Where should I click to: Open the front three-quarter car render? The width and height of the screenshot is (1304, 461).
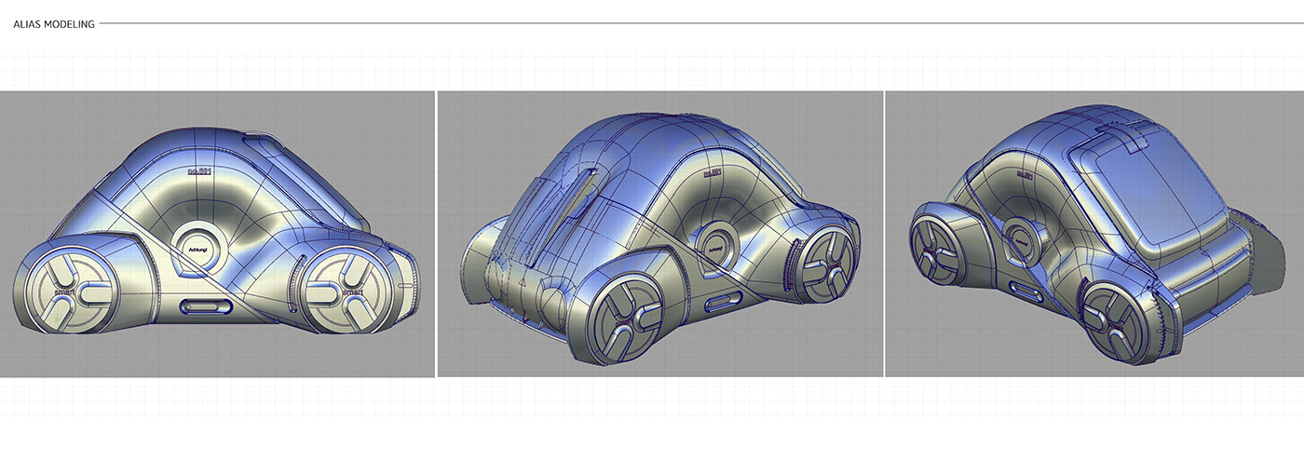(660, 234)
